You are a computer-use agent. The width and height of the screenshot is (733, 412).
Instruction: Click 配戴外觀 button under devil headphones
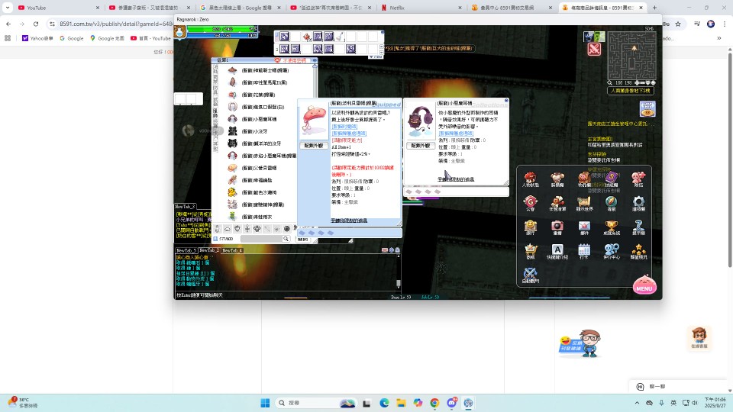tap(419, 145)
